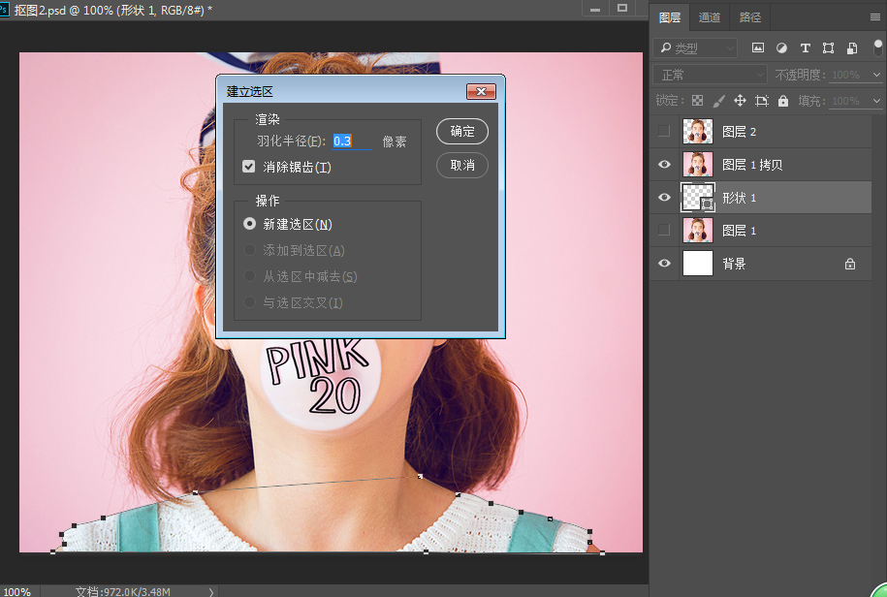Viewport: 887px width, 597px height.
Task: Click the status bar arrow next to 文档 size
Action: [211, 592]
